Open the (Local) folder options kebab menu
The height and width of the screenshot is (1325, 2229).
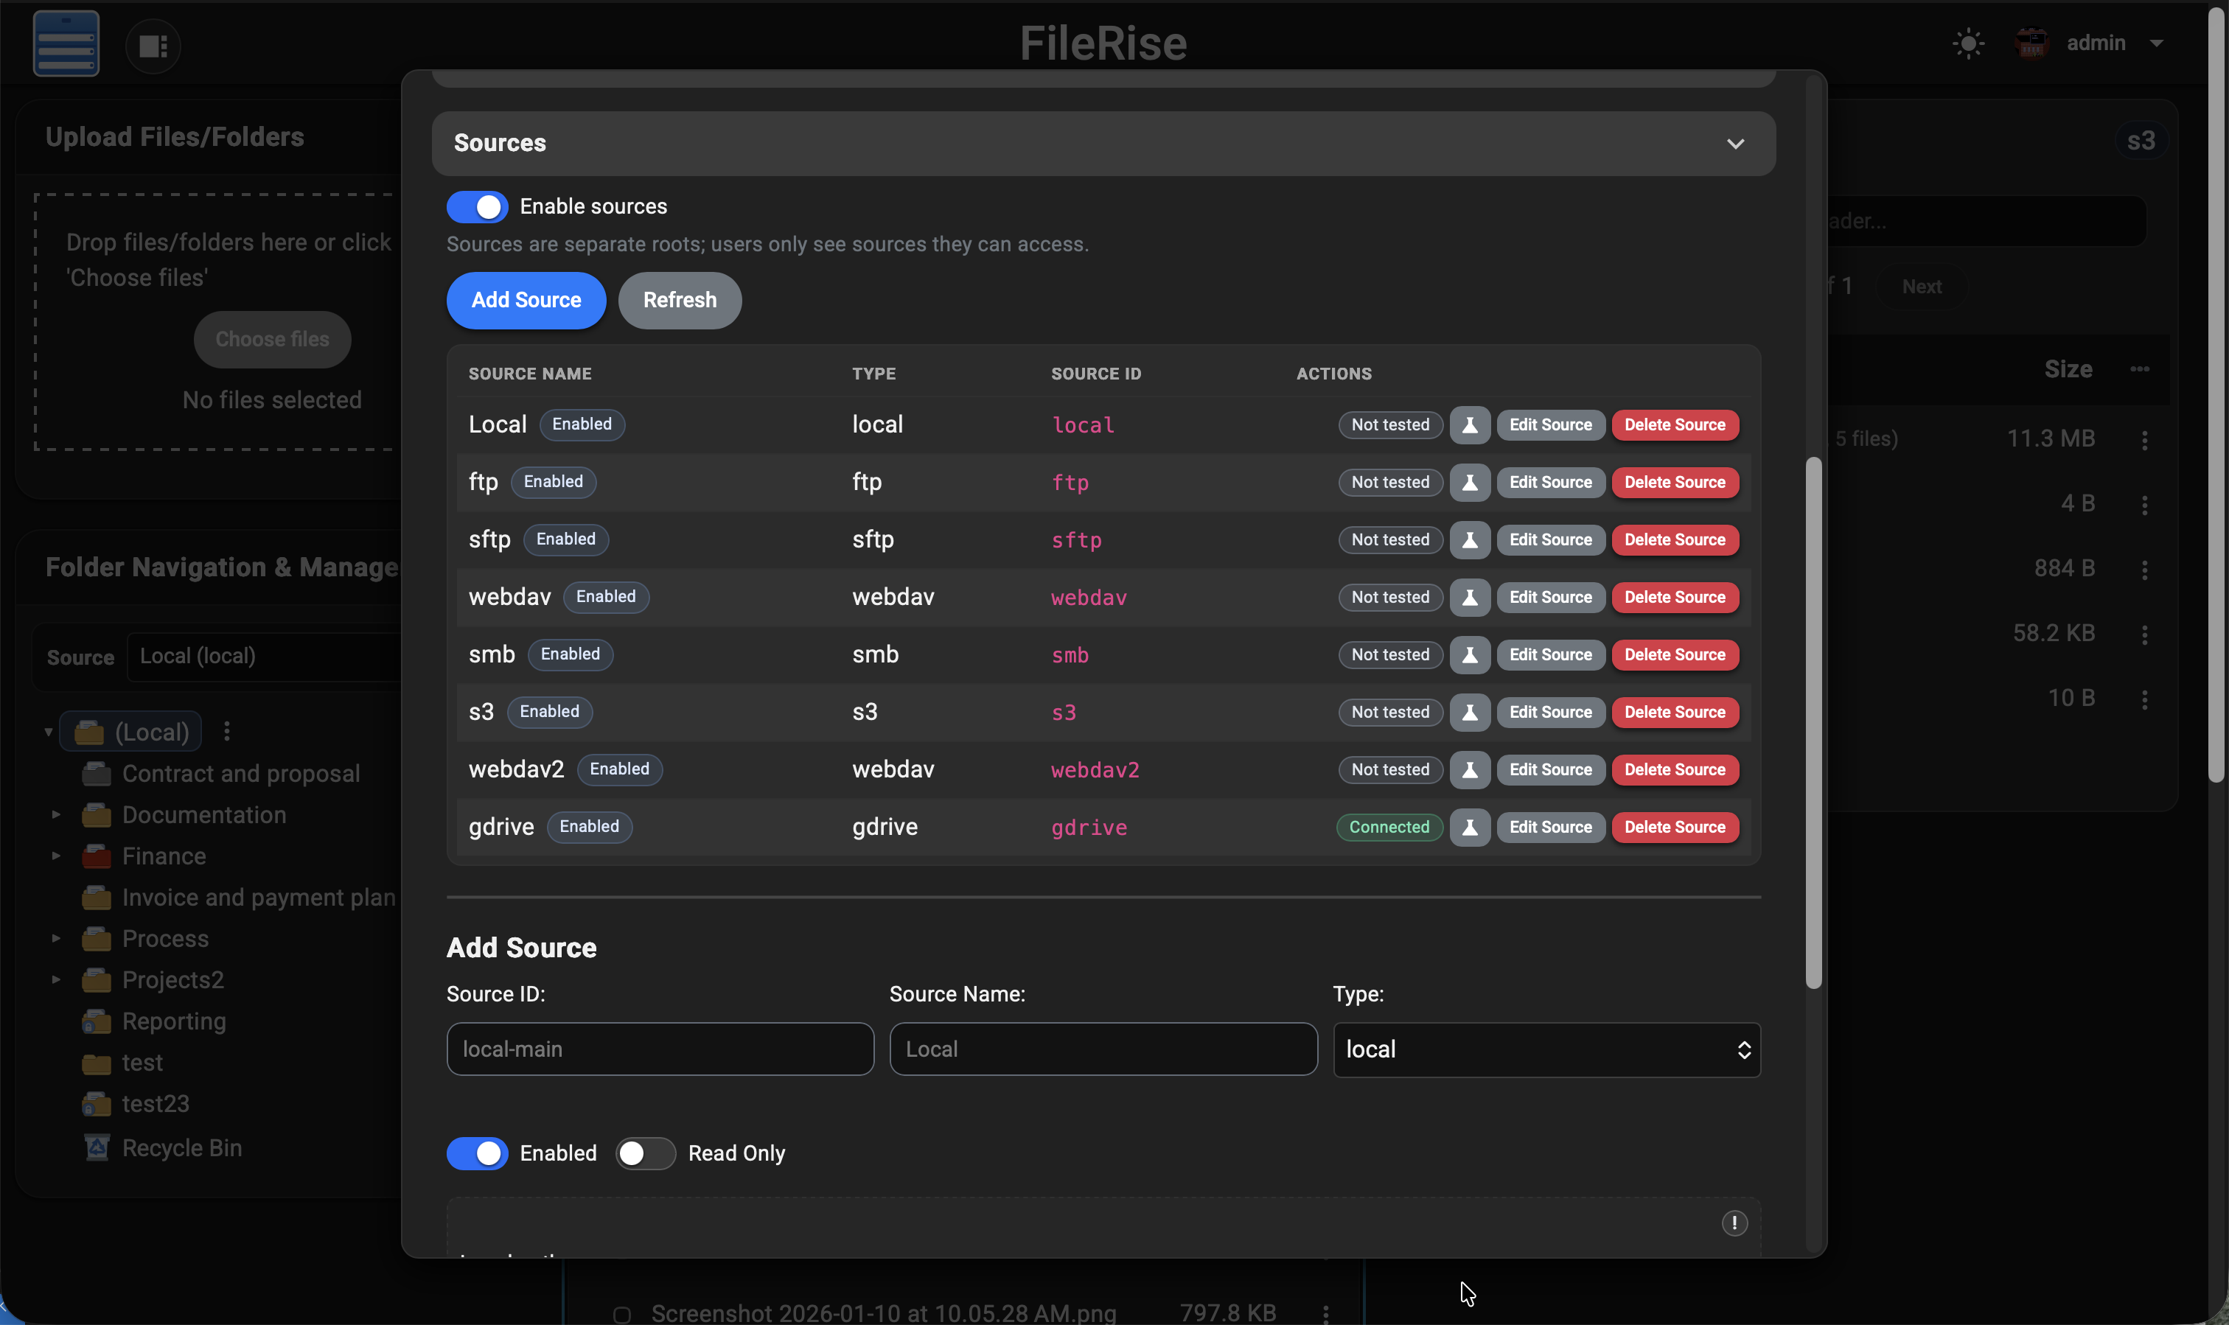(x=226, y=730)
